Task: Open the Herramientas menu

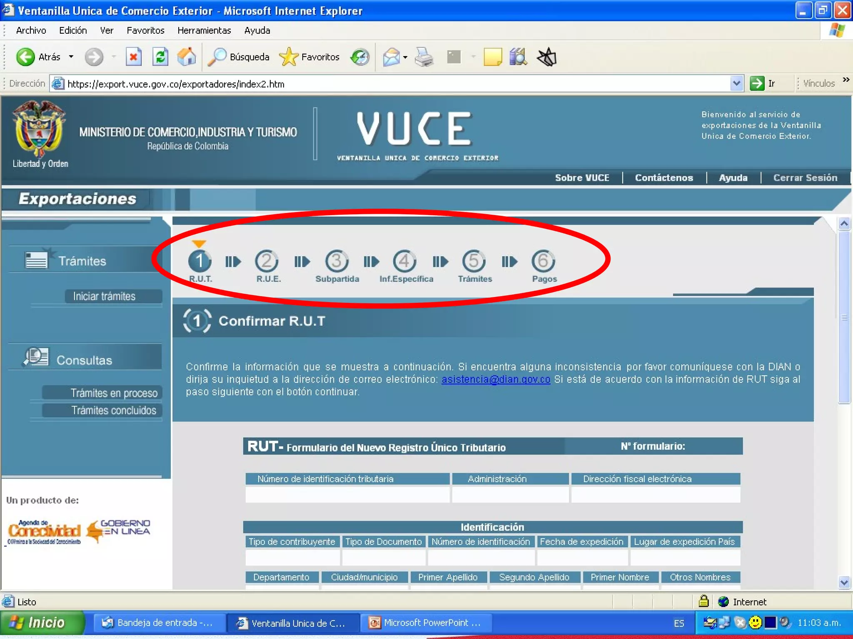Action: [x=204, y=30]
